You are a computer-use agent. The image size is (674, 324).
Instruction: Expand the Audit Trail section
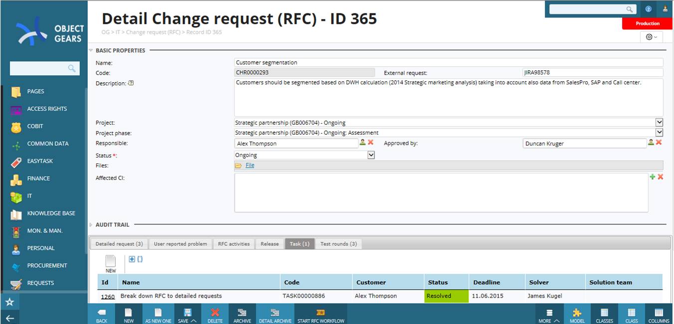pyautogui.click(x=91, y=225)
